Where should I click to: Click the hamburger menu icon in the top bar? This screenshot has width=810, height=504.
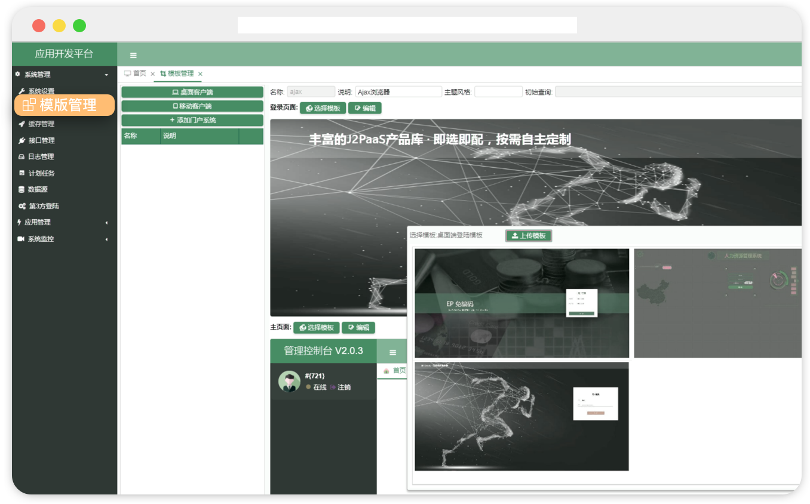tap(133, 55)
